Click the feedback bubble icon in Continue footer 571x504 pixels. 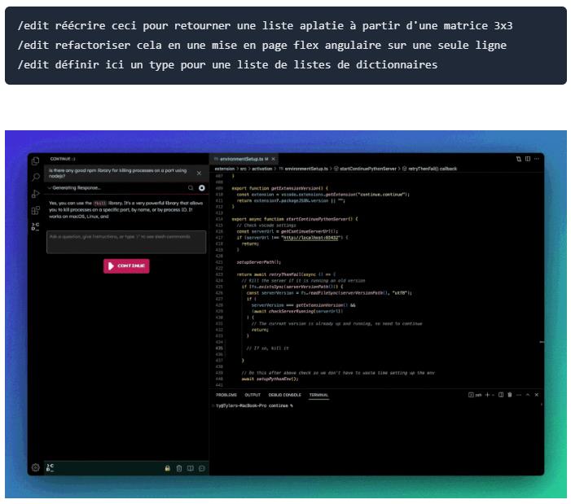(202, 468)
